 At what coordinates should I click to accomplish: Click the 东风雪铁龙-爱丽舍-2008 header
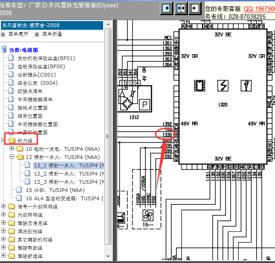(52, 25)
